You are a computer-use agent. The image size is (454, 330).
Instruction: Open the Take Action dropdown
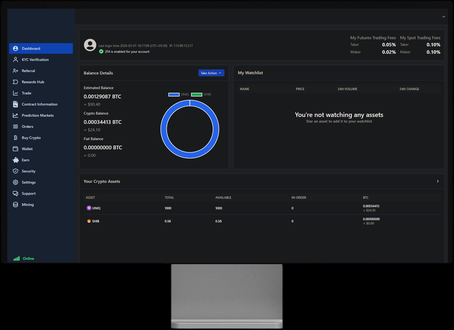(x=211, y=73)
